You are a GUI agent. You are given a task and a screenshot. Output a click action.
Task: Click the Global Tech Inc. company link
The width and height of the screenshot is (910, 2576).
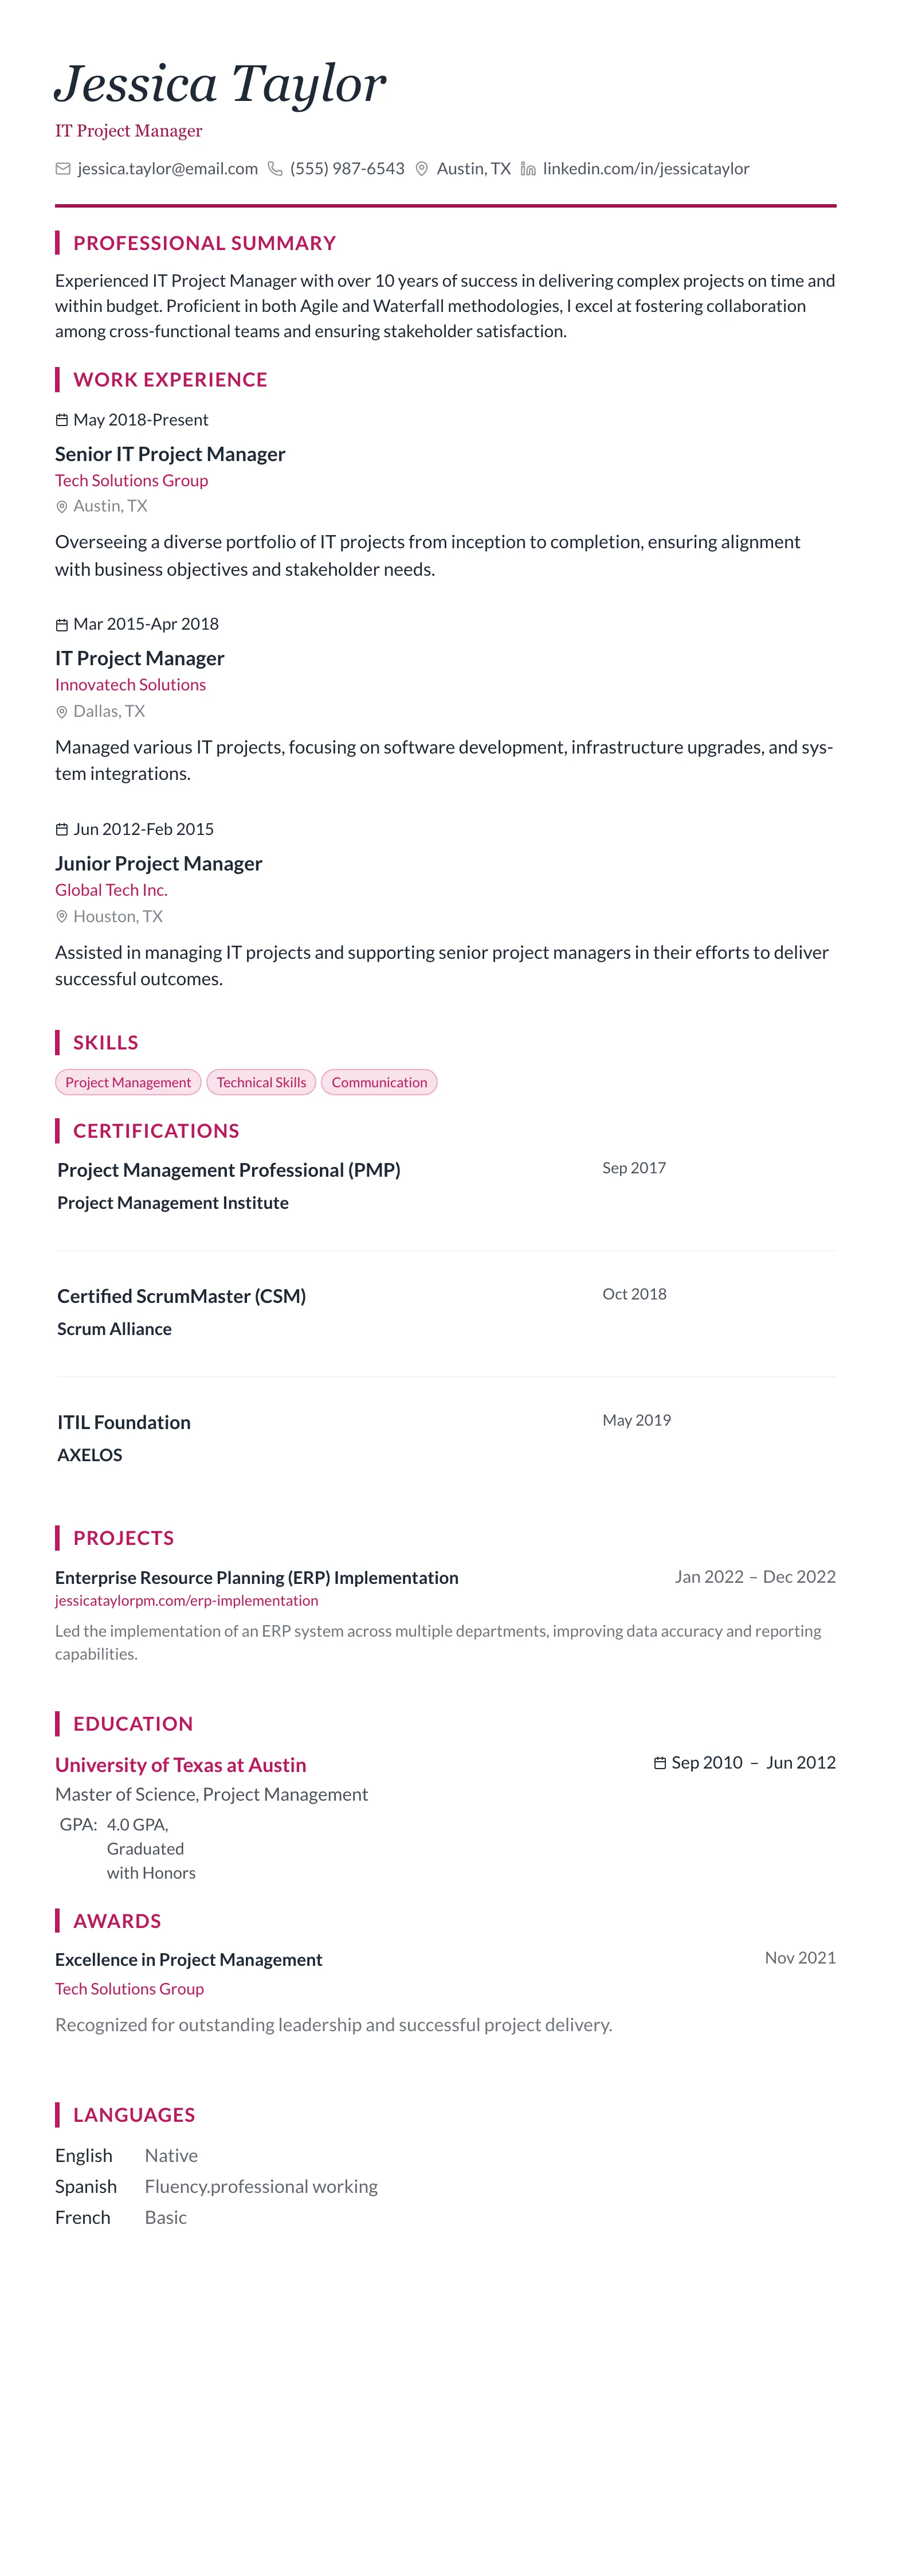pos(111,890)
